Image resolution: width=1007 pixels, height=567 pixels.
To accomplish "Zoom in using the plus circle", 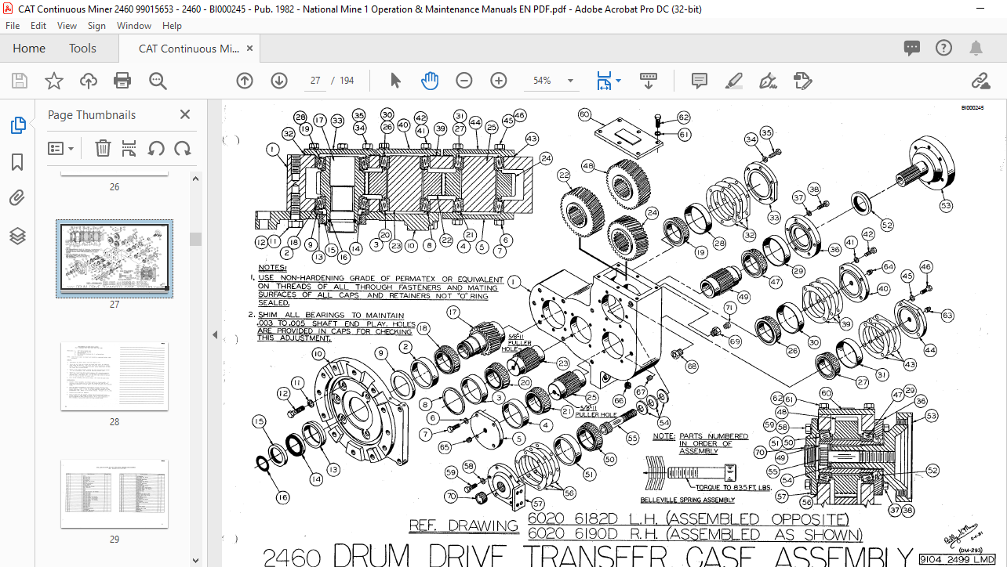I will point(499,81).
